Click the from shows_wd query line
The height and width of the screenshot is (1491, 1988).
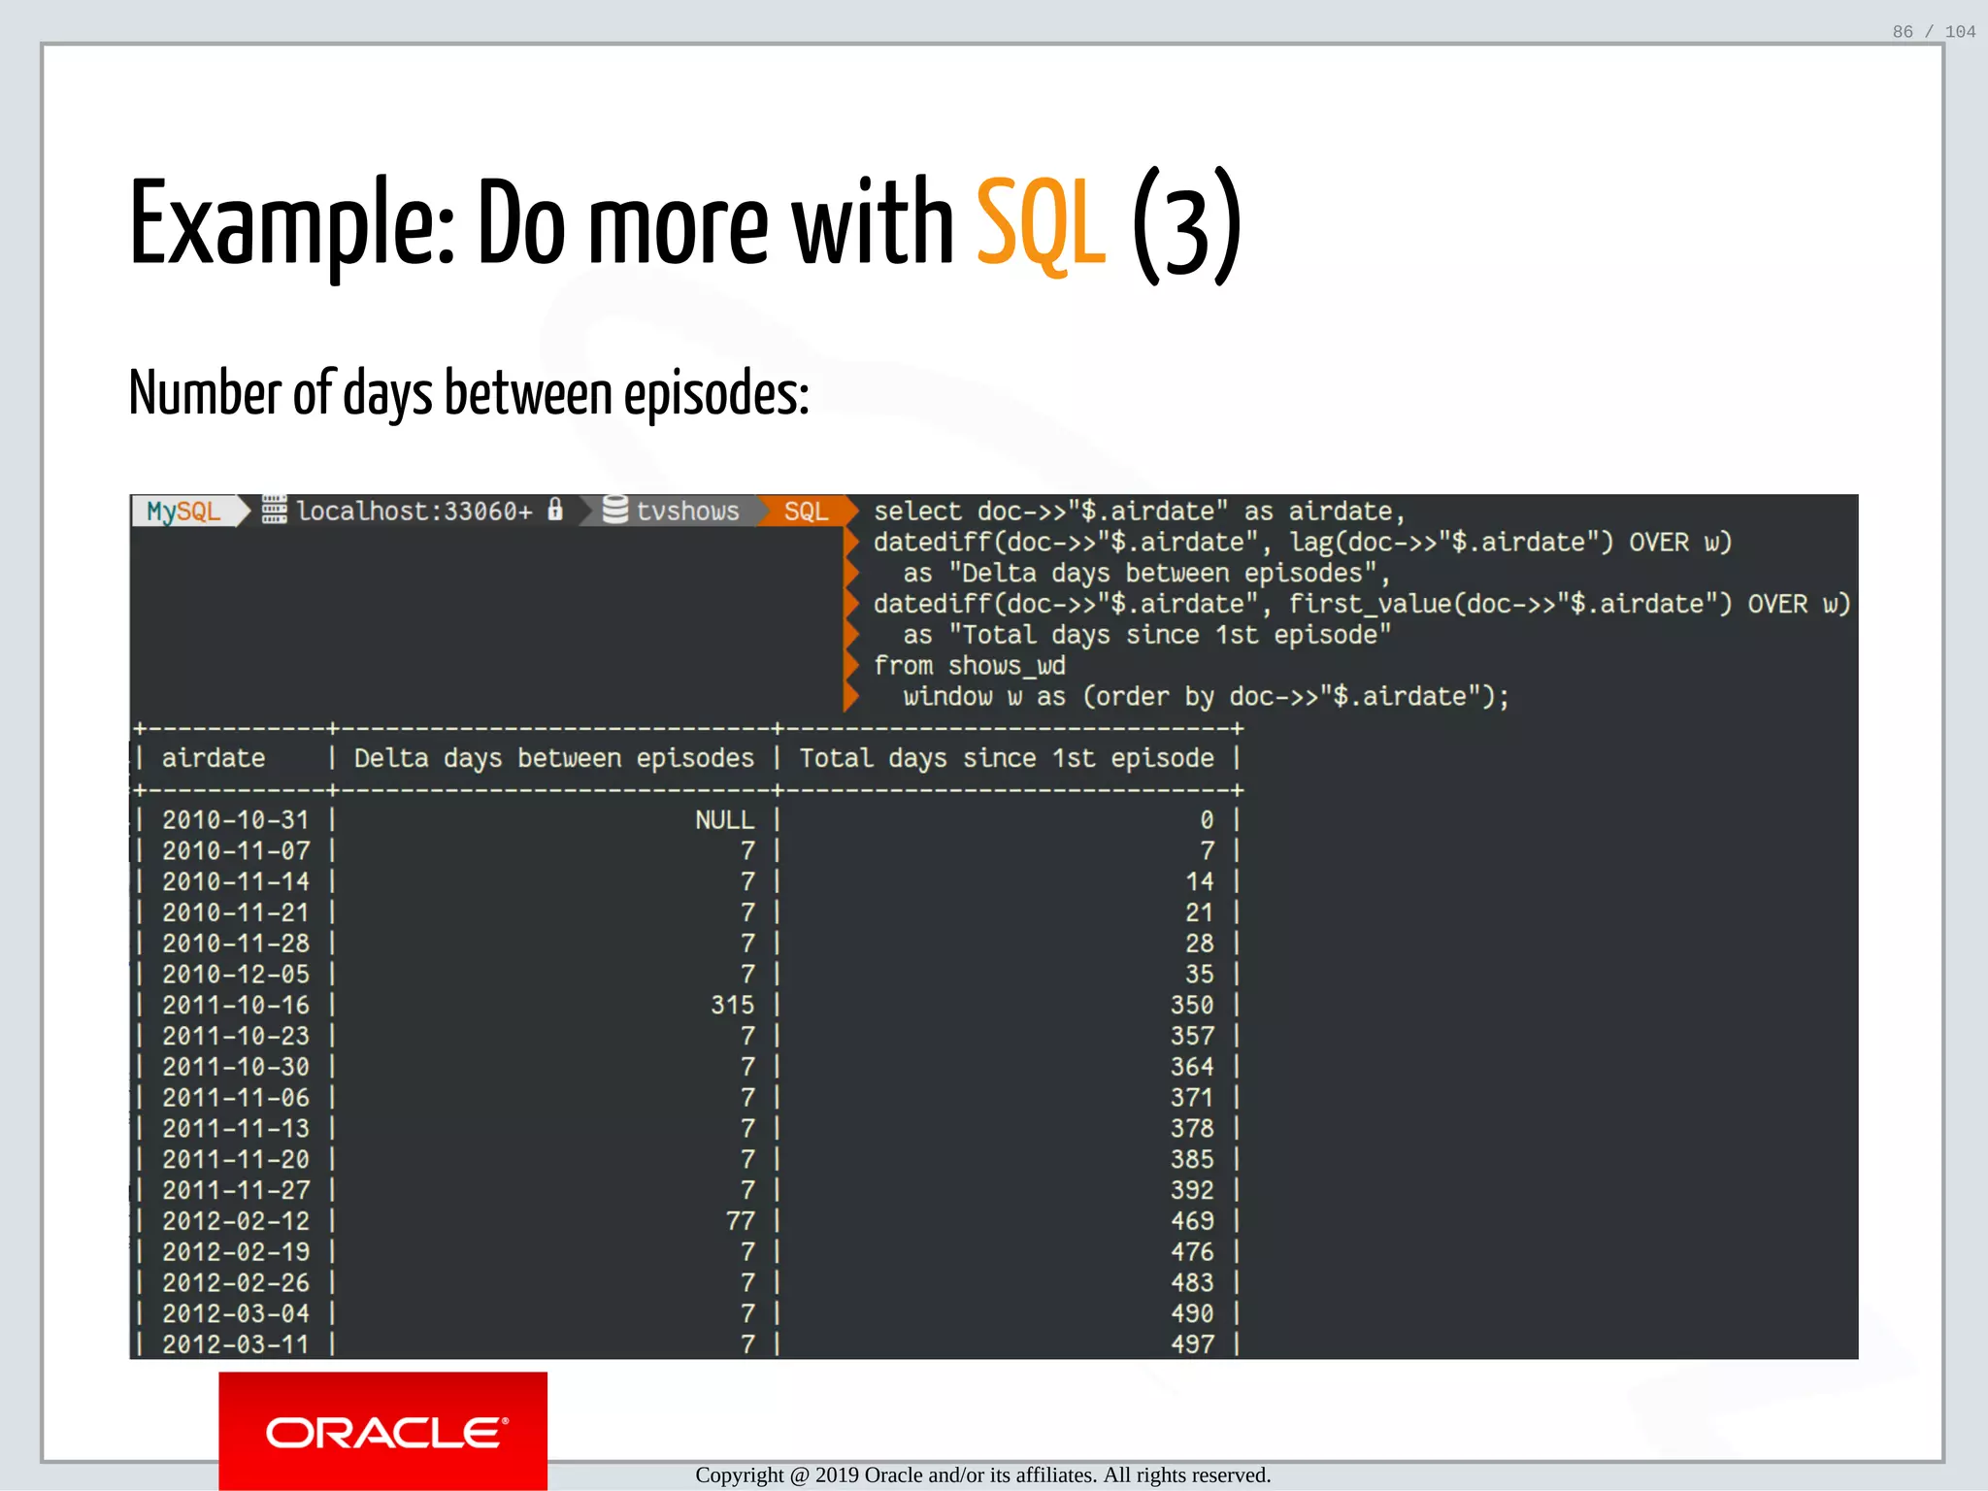[x=969, y=666]
